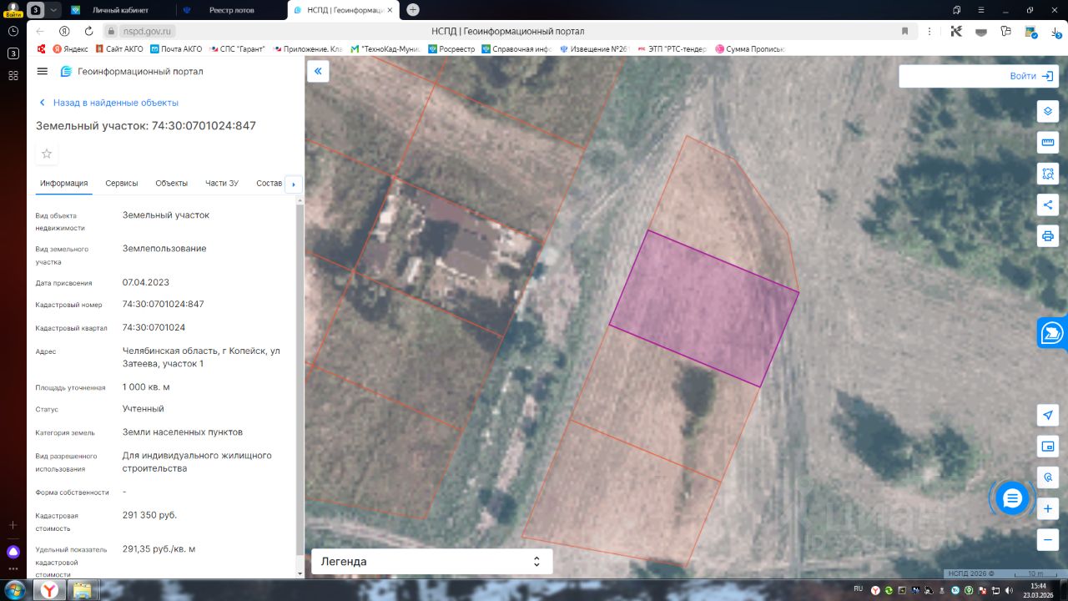This screenshot has height=601, width=1068.
Task: Go back with the browser back arrow
Action: click(40, 31)
